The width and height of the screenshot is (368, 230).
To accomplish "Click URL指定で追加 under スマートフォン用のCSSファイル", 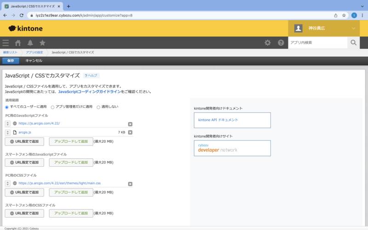I will point(24,213).
